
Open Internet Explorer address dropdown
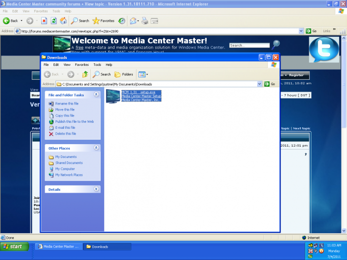coord(301,31)
